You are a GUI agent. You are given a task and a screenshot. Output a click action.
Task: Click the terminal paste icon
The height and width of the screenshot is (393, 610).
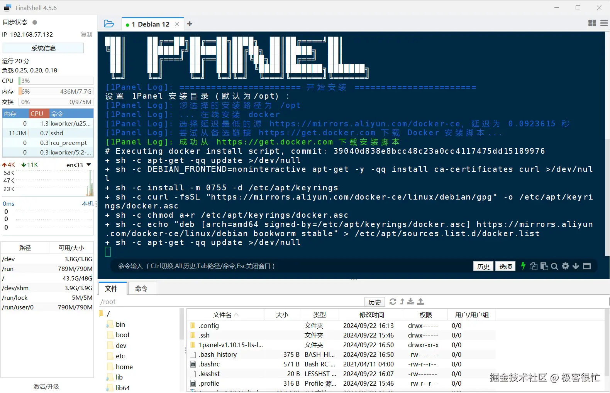(x=544, y=266)
